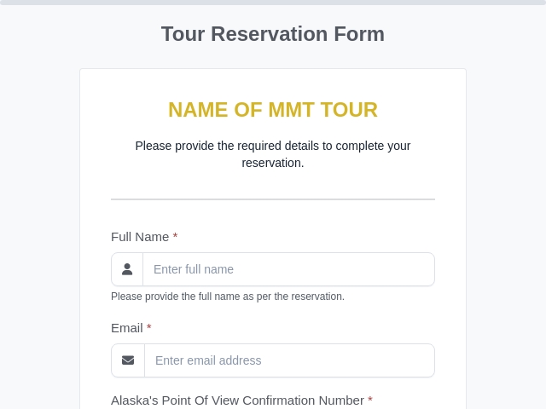
Task: Click the word 'Form' in page heading
Action: pos(359,34)
